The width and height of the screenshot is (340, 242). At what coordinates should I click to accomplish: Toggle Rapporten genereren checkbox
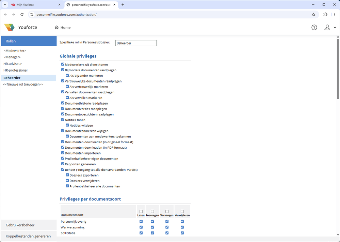click(63, 164)
